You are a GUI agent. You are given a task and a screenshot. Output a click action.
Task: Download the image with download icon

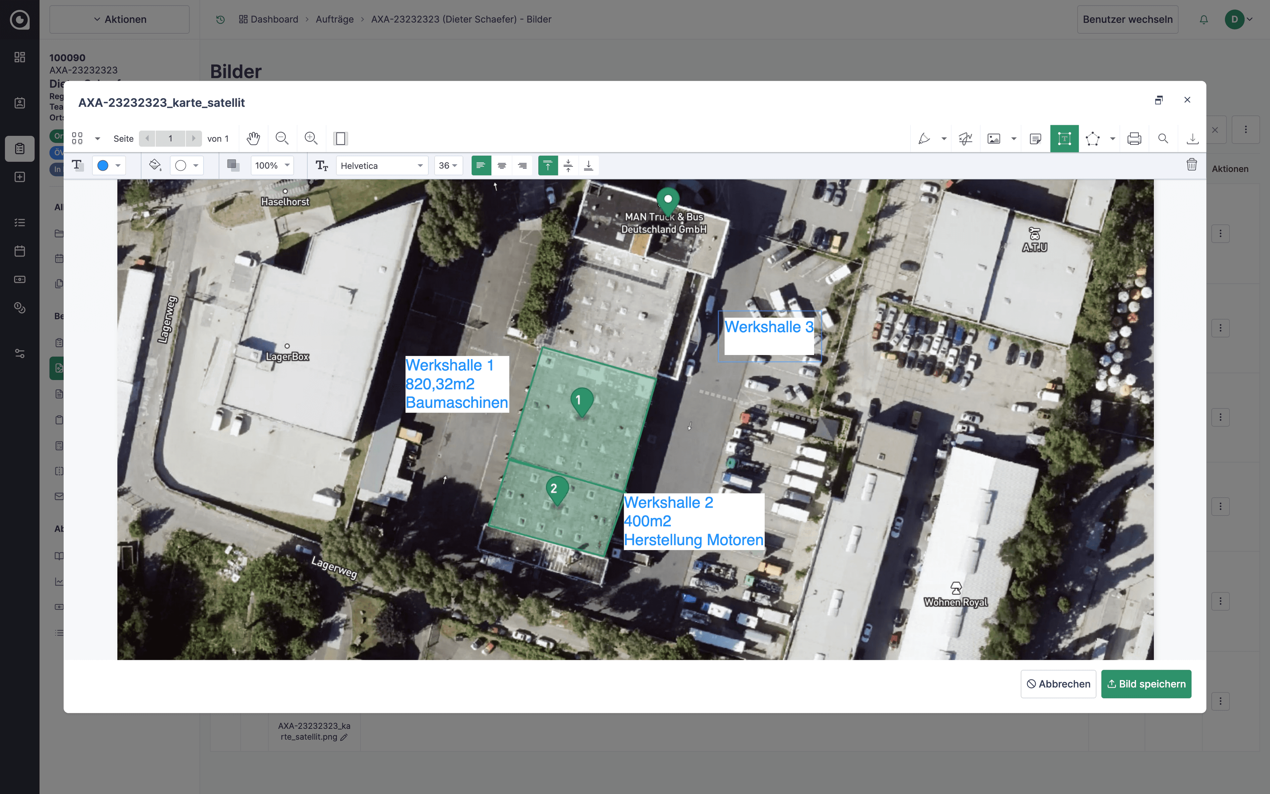point(1192,139)
